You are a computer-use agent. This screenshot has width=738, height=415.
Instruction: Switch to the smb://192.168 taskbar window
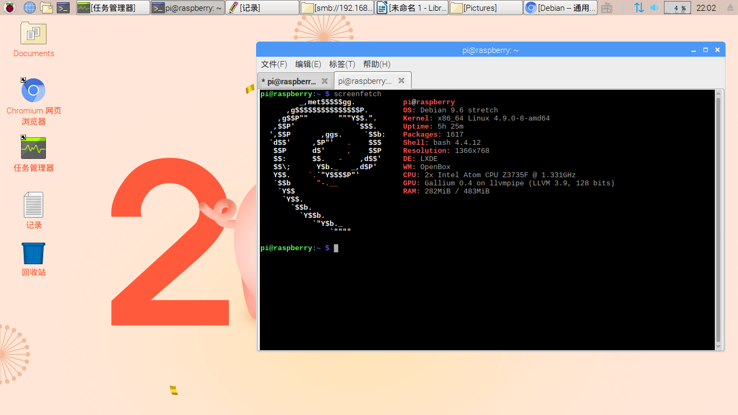pos(337,8)
